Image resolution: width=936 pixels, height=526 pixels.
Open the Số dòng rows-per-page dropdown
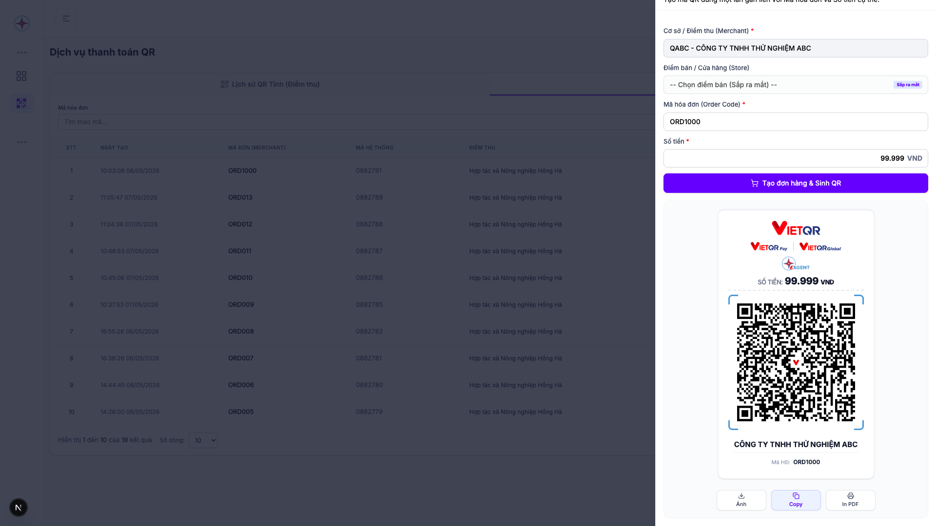203,440
